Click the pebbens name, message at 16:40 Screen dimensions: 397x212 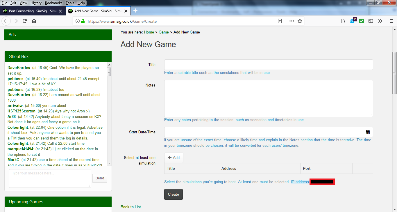pos(15,79)
